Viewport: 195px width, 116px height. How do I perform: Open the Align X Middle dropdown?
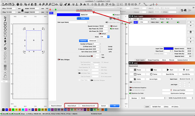(x=158, y=8)
